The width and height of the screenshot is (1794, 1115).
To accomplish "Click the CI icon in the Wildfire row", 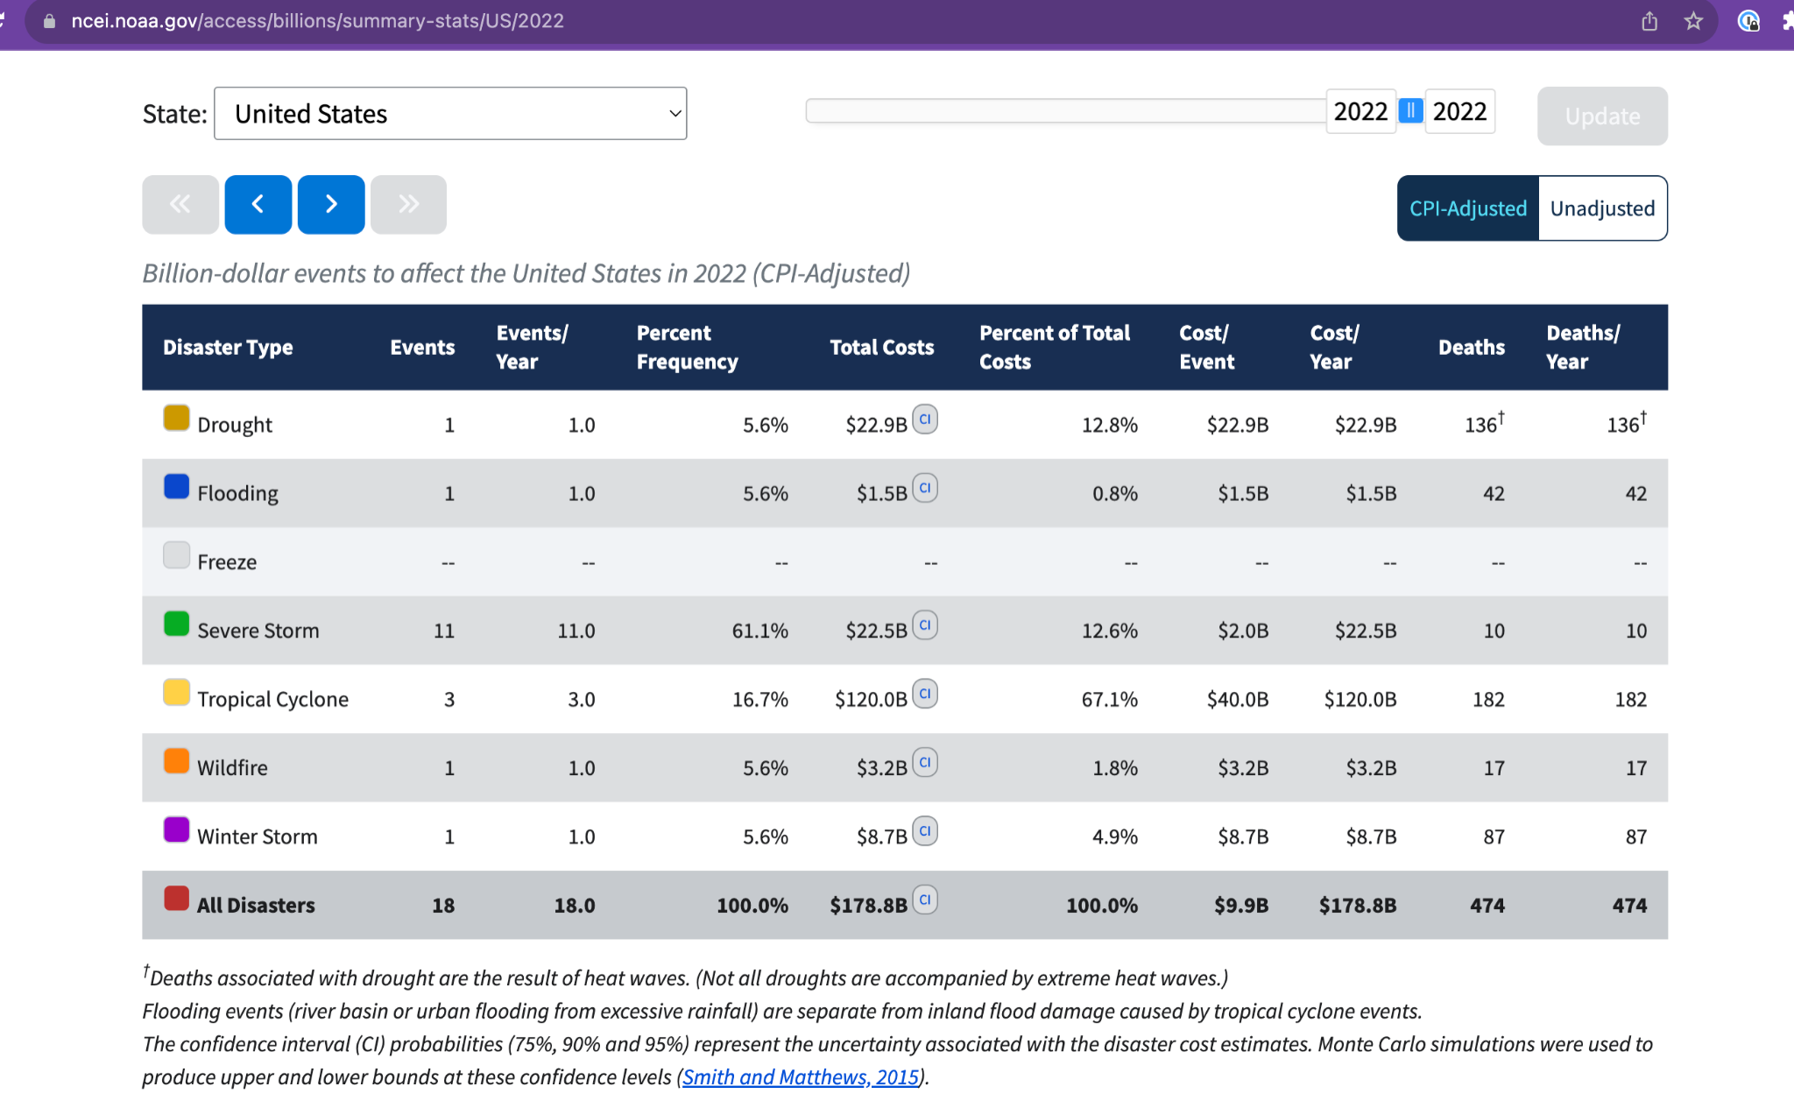I will coord(925,762).
